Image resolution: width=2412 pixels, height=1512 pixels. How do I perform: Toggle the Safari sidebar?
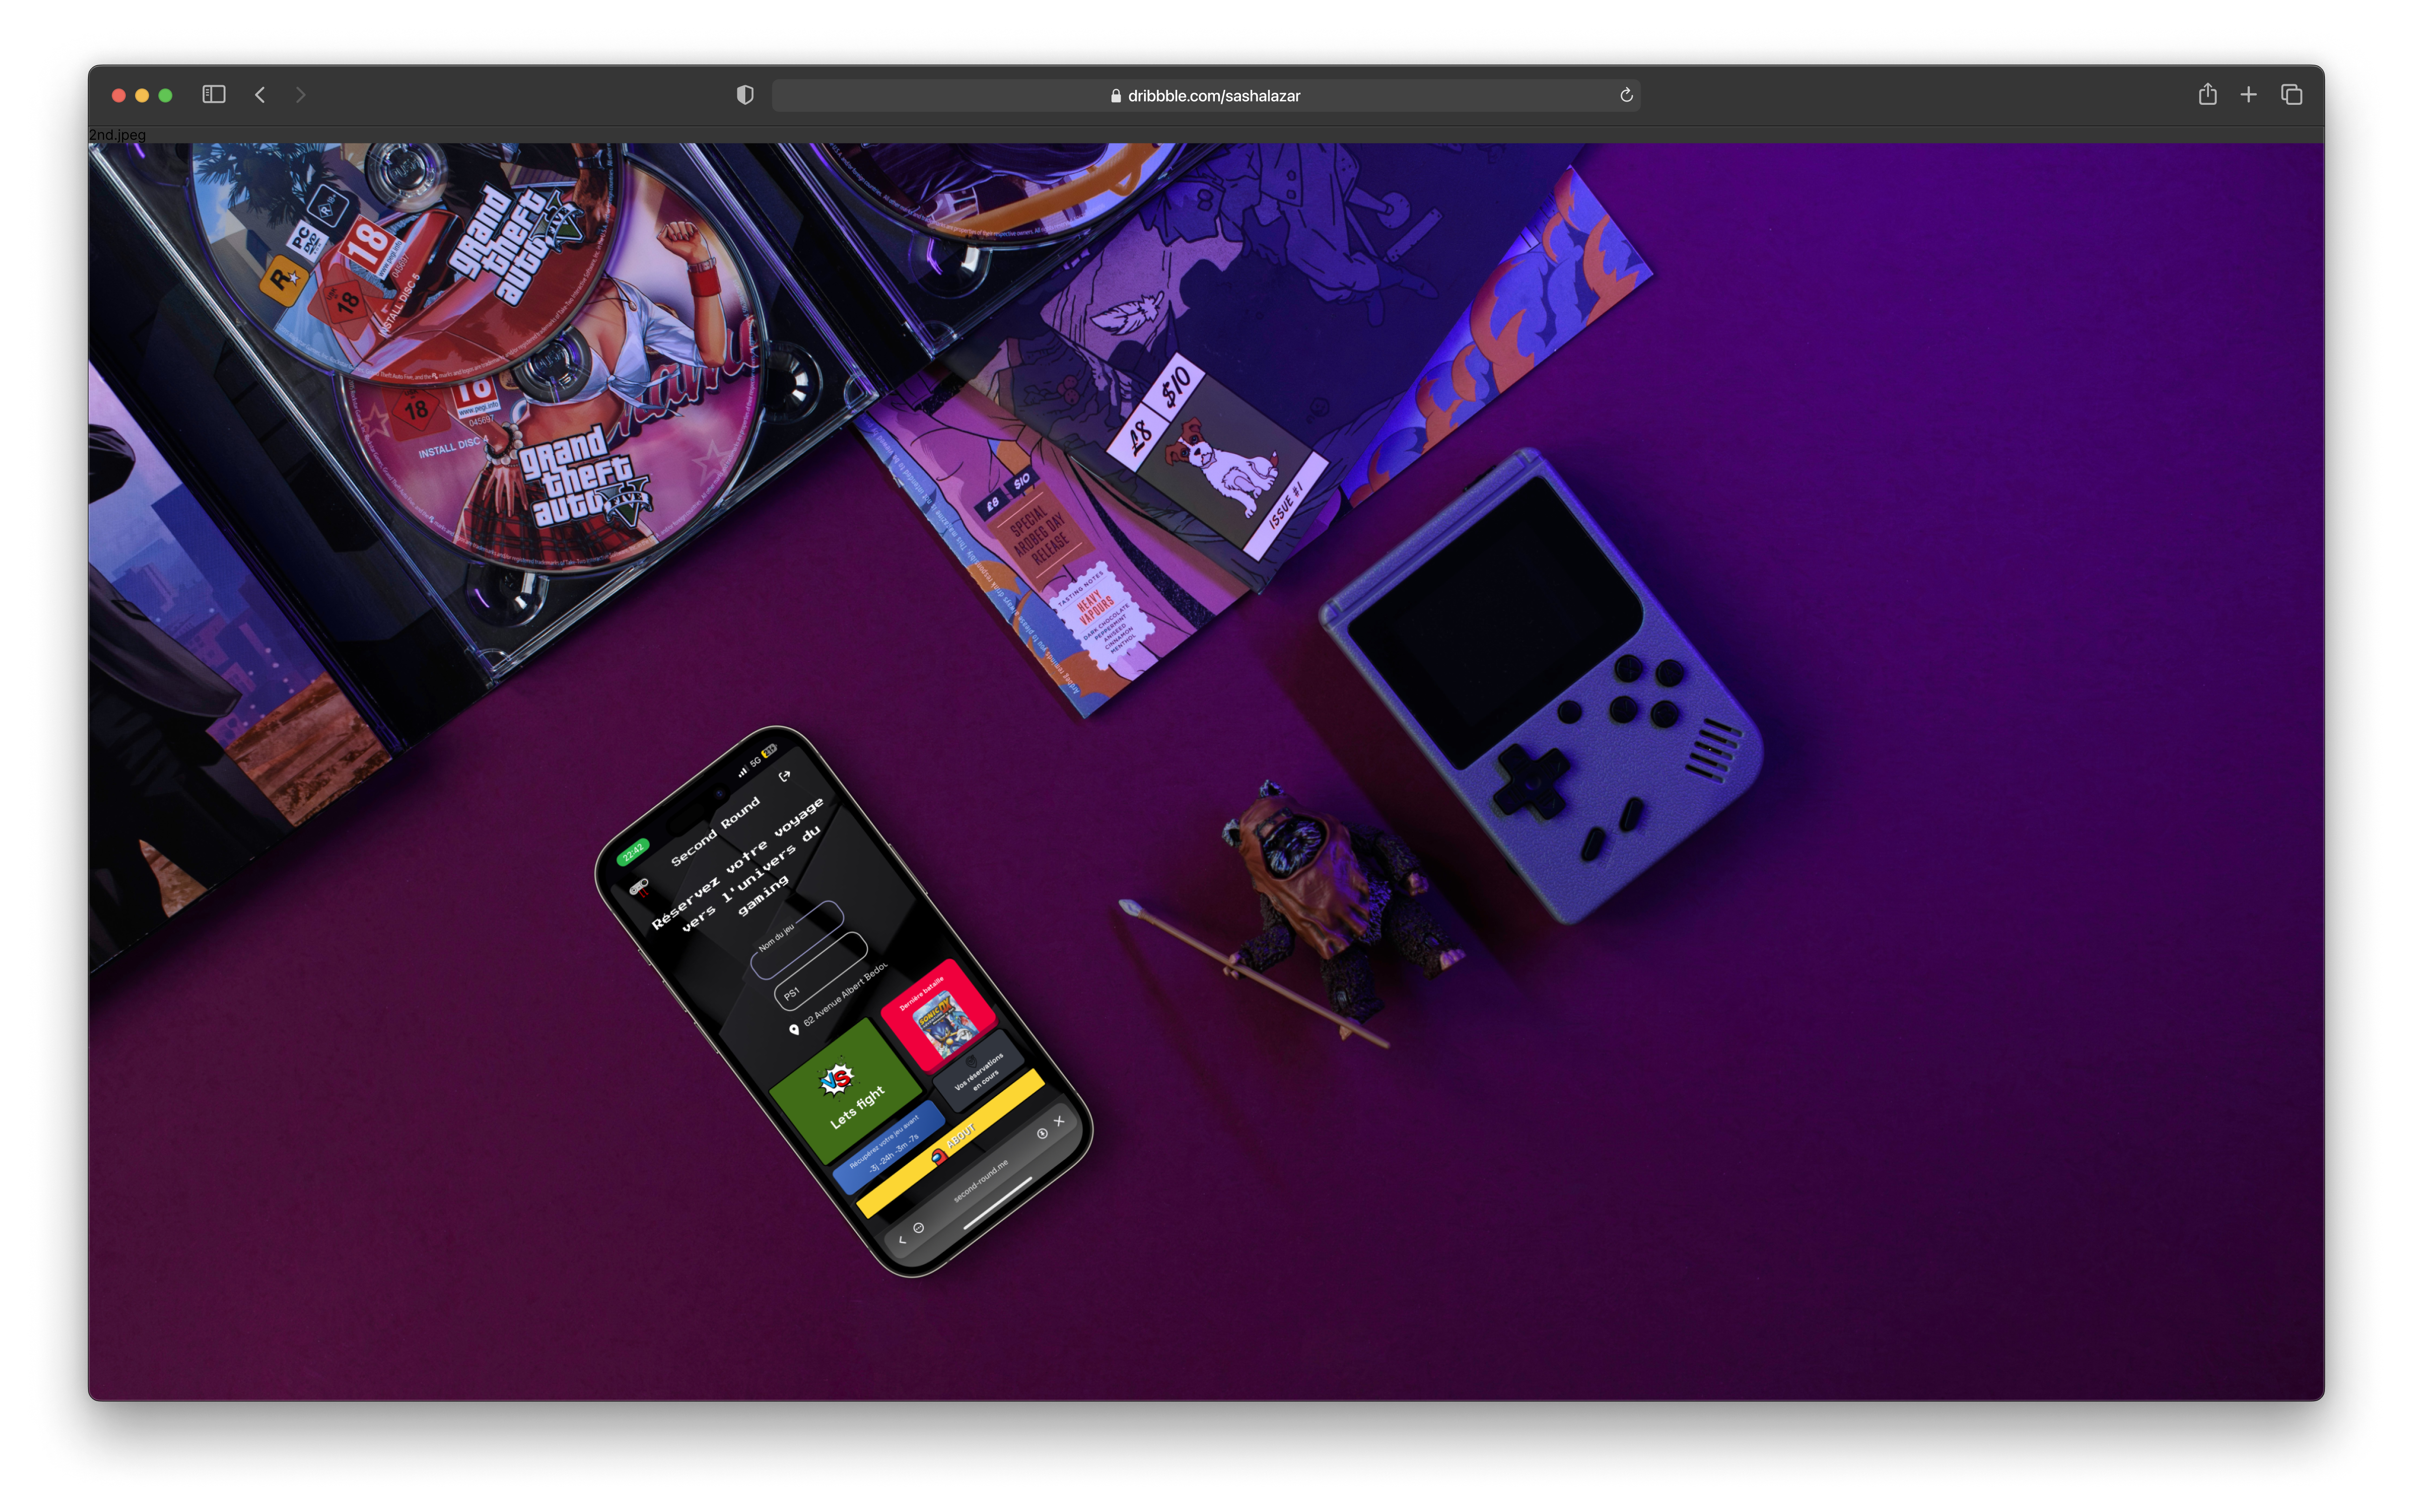point(213,94)
